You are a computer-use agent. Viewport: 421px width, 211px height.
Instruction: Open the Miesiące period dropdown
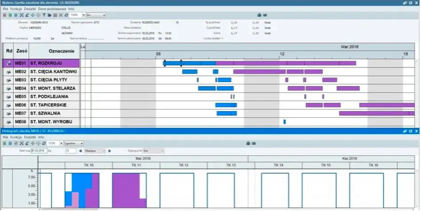tap(95, 151)
